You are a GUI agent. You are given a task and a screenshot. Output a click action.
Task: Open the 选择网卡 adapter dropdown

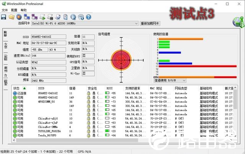point(136,24)
